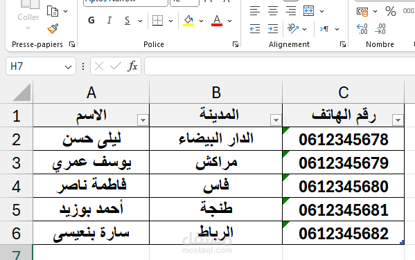The width and height of the screenshot is (415, 260).
Task: Click accounting number format icon
Action: pyautogui.click(x=362, y=11)
